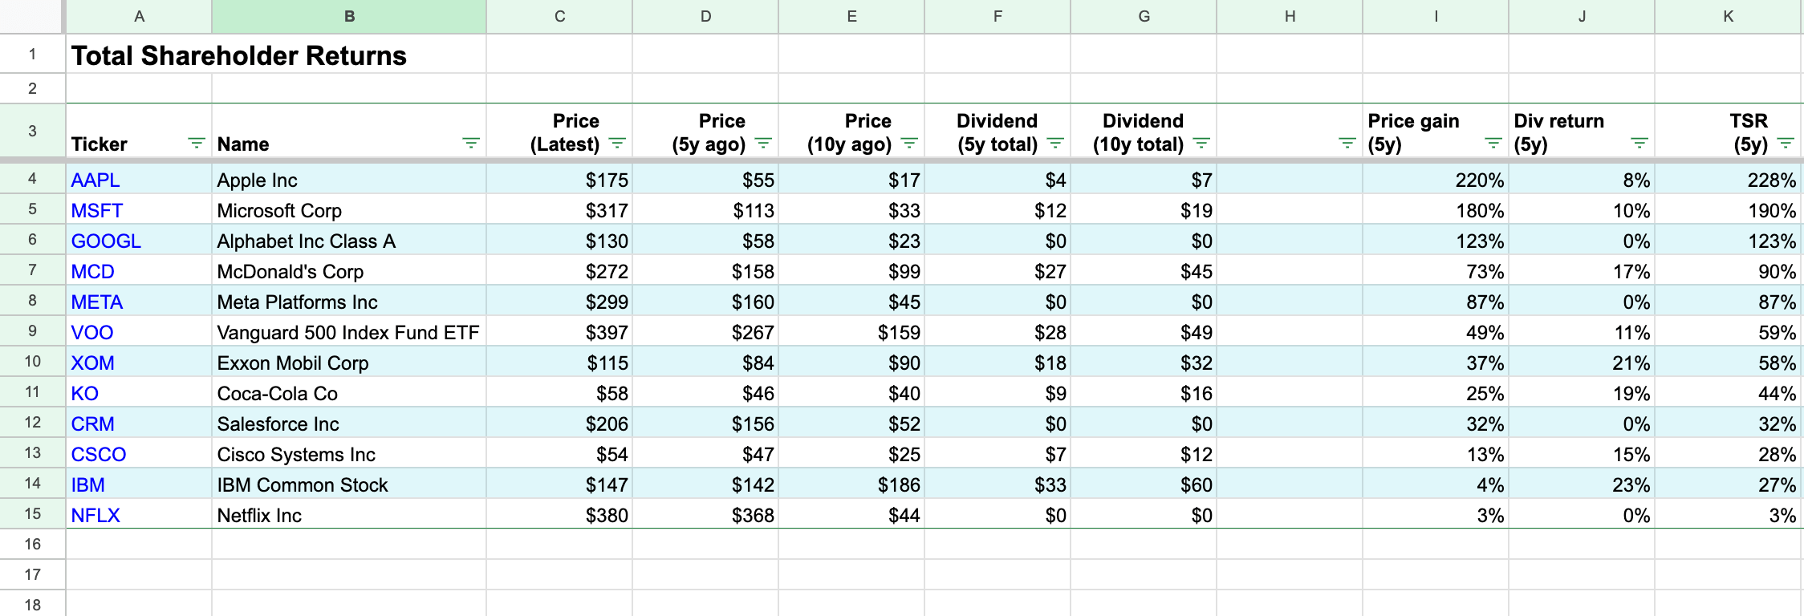Select the Salesforce Inc cell

point(349,423)
